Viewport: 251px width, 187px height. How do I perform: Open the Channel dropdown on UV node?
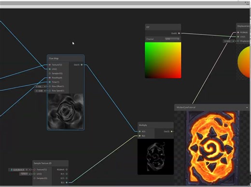coord(172,39)
